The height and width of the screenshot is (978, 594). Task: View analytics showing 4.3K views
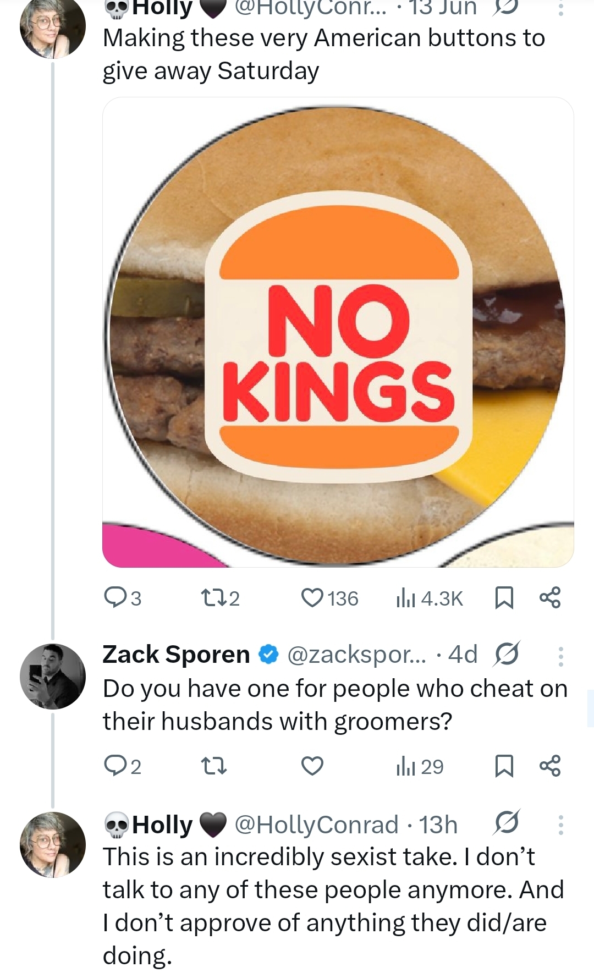[x=430, y=598]
